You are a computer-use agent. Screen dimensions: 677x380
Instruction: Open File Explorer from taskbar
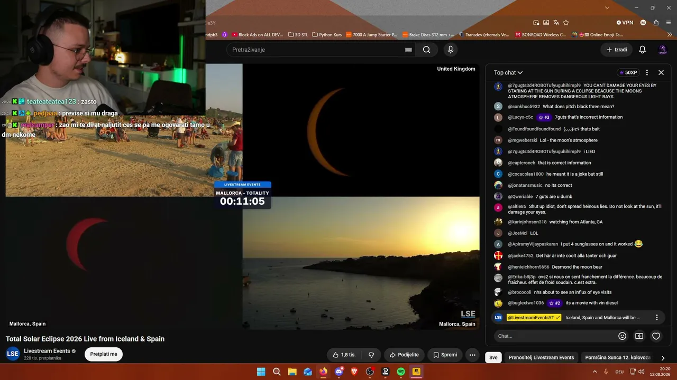(x=292, y=372)
